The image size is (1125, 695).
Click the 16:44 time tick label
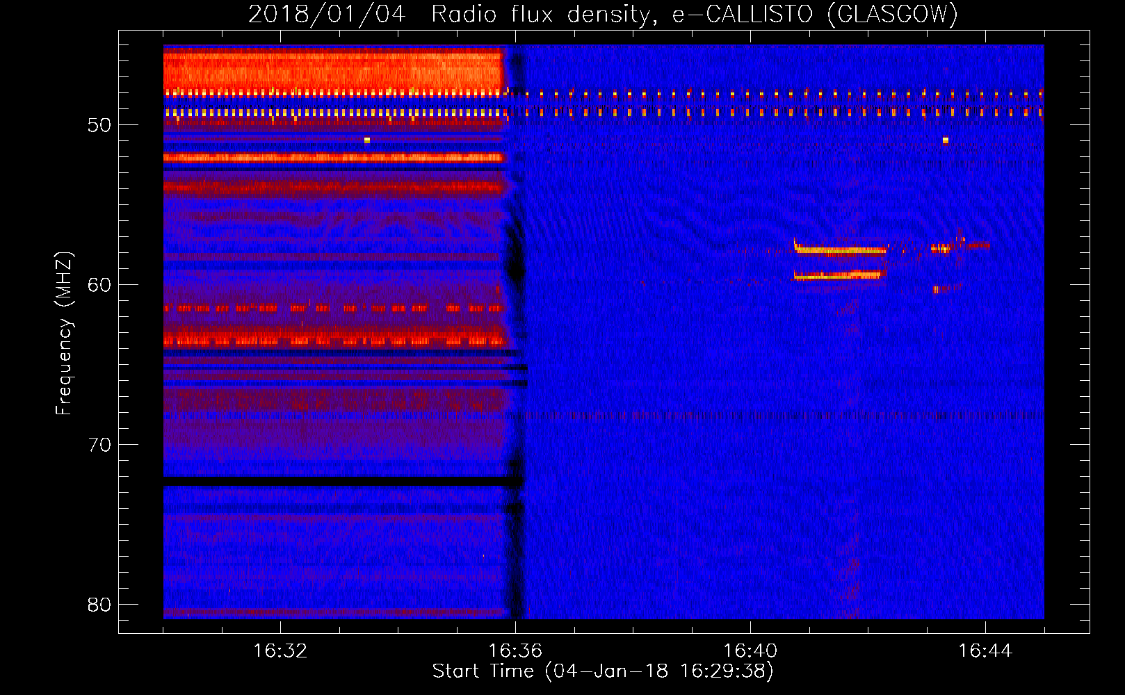(x=985, y=651)
